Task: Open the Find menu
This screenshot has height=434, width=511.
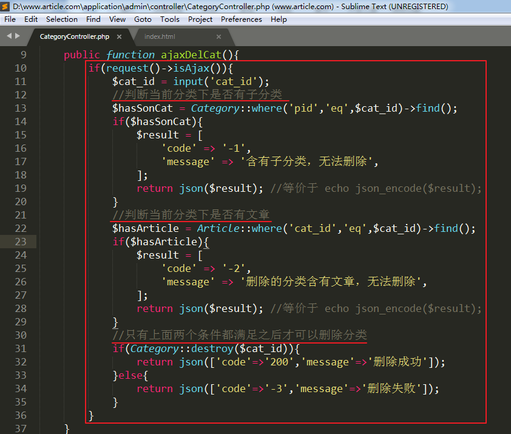Action: point(93,19)
